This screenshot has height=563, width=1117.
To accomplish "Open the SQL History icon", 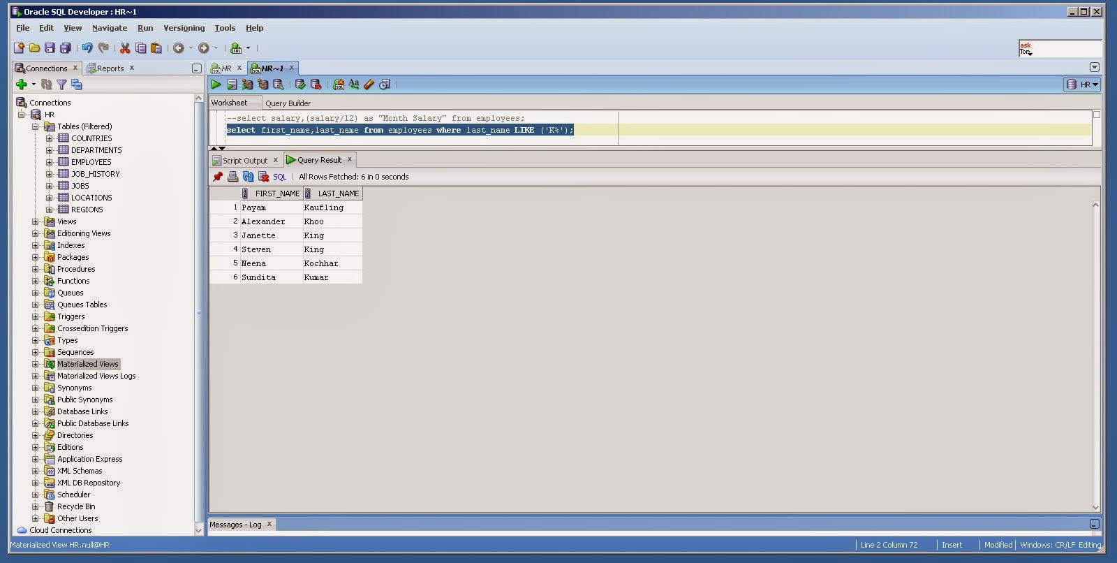I will (x=384, y=85).
